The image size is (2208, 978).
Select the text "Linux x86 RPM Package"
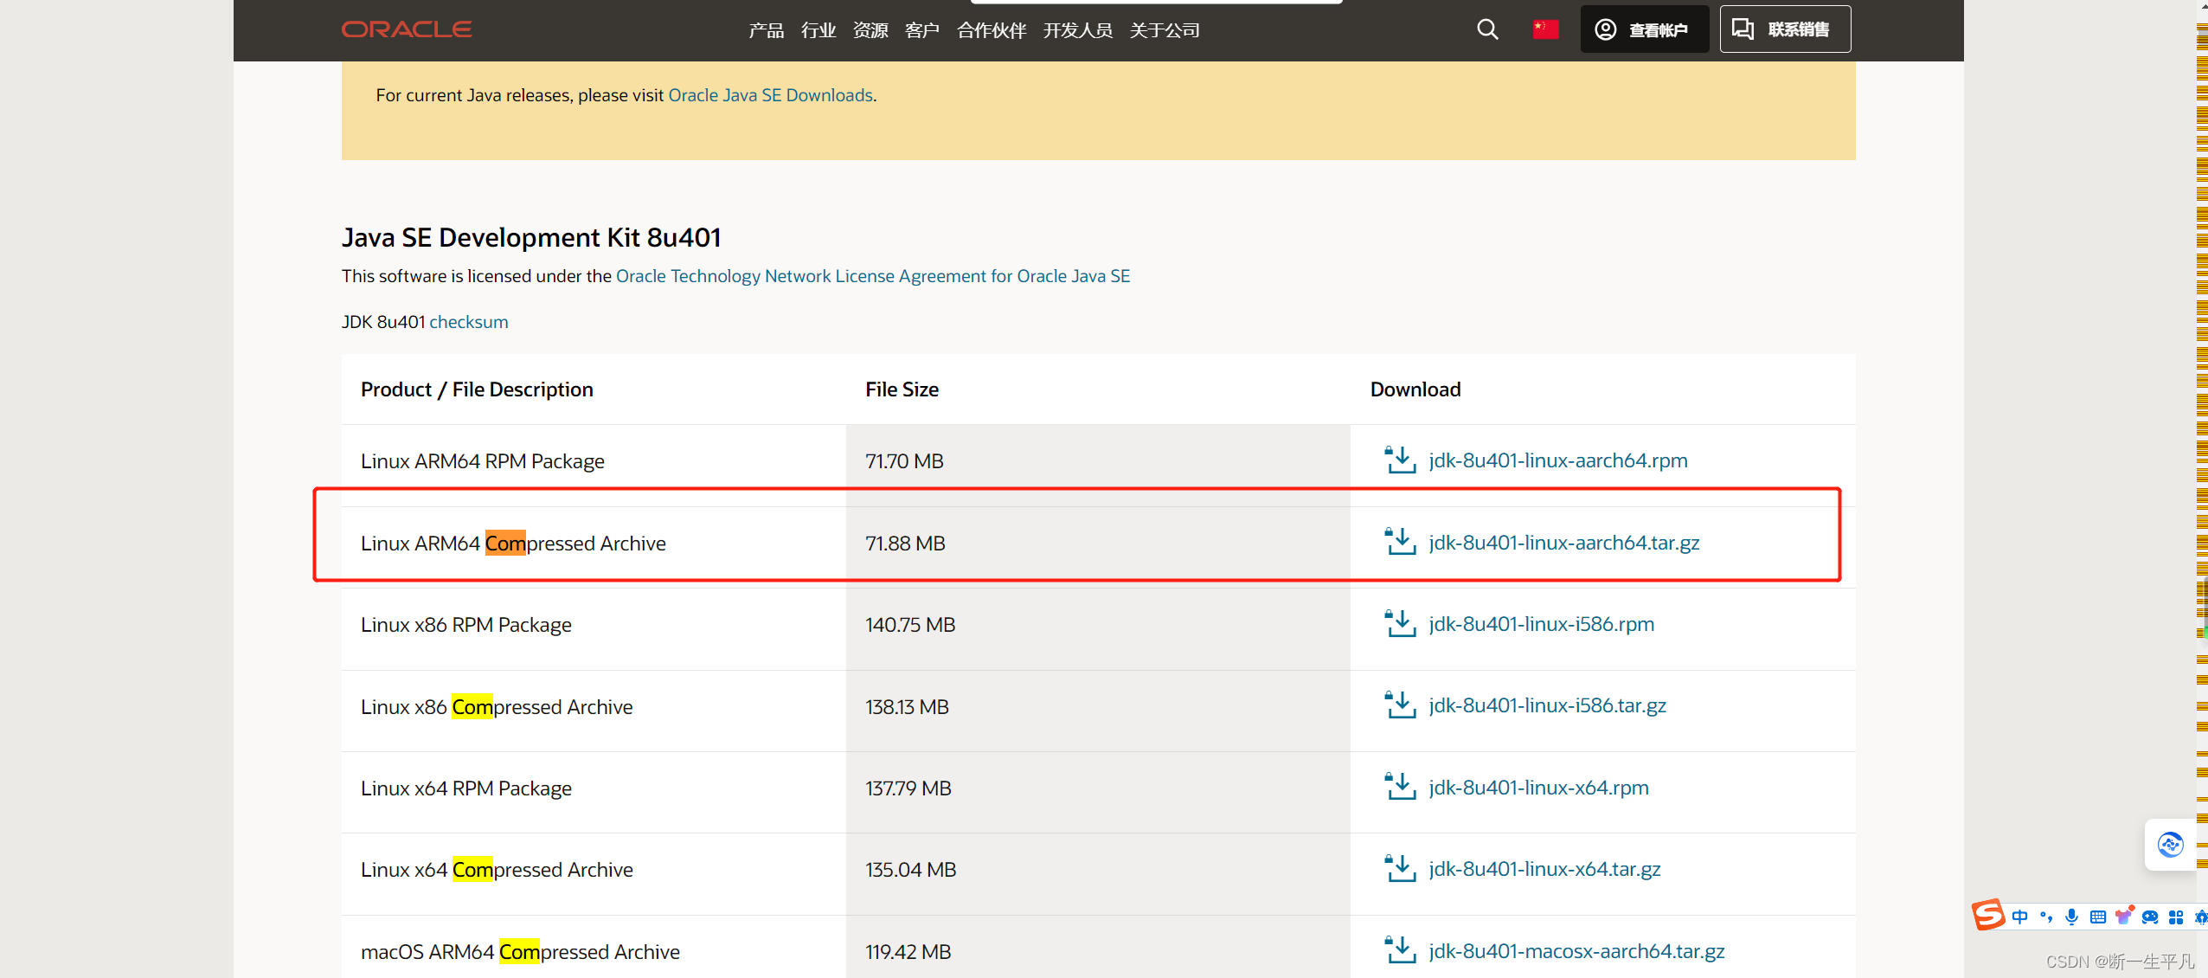pos(466,625)
